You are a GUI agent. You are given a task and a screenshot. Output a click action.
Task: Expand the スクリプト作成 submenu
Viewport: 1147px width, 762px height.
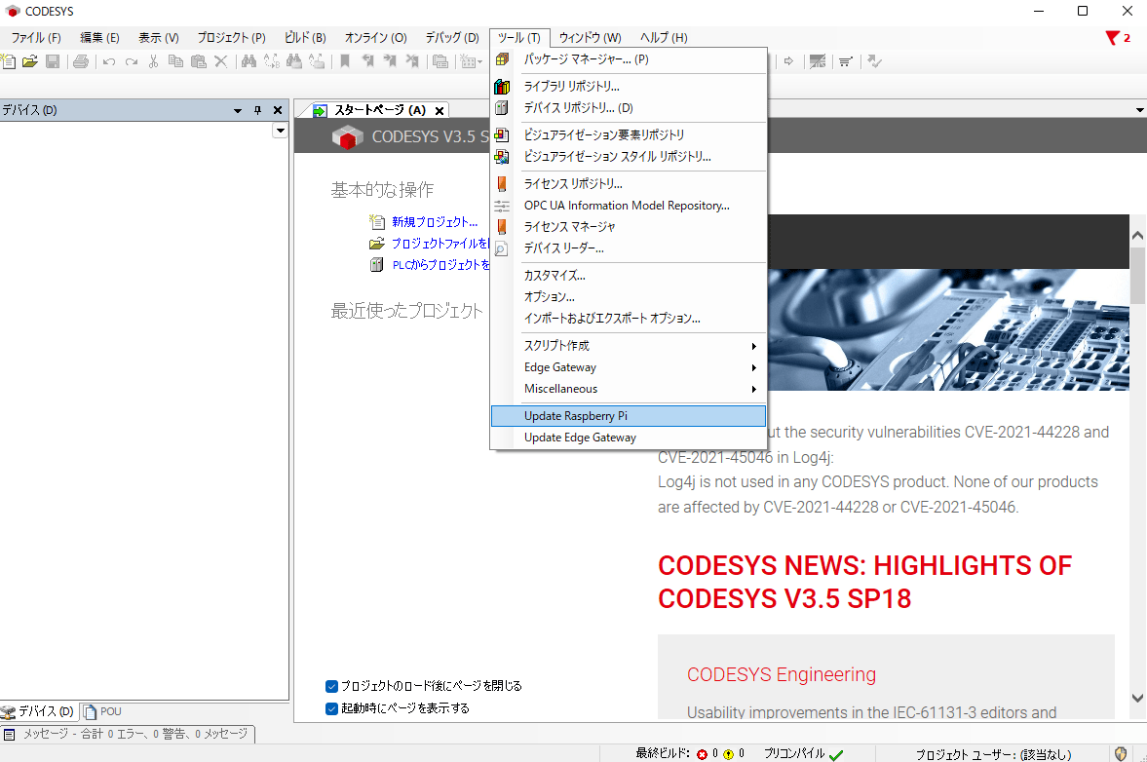click(x=629, y=346)
